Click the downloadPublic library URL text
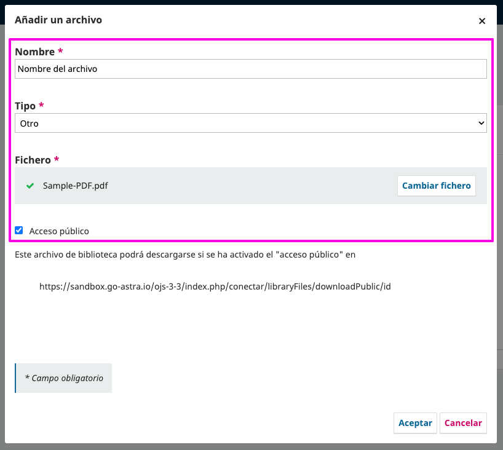503x450 pixels. (215, 286)
